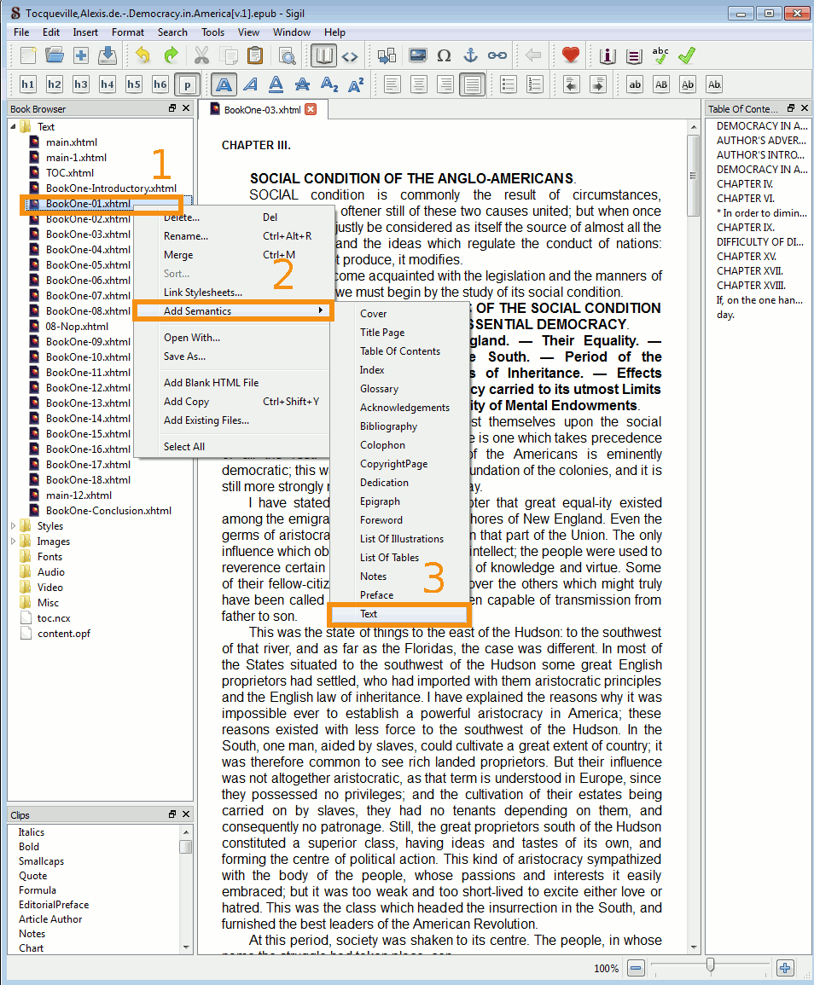Align text left
Screen dimensions: 814x985
[x=392, y=84]
